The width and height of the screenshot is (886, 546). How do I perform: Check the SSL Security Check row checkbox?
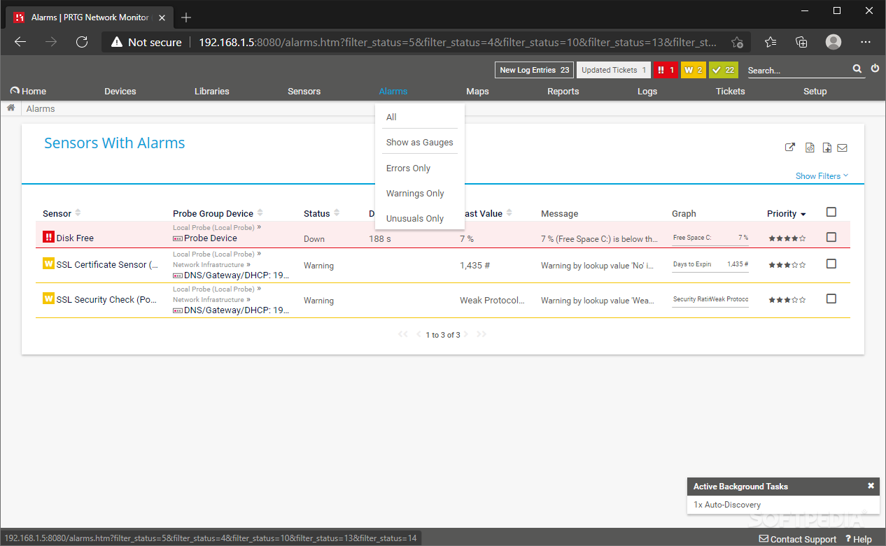point(831,299)
